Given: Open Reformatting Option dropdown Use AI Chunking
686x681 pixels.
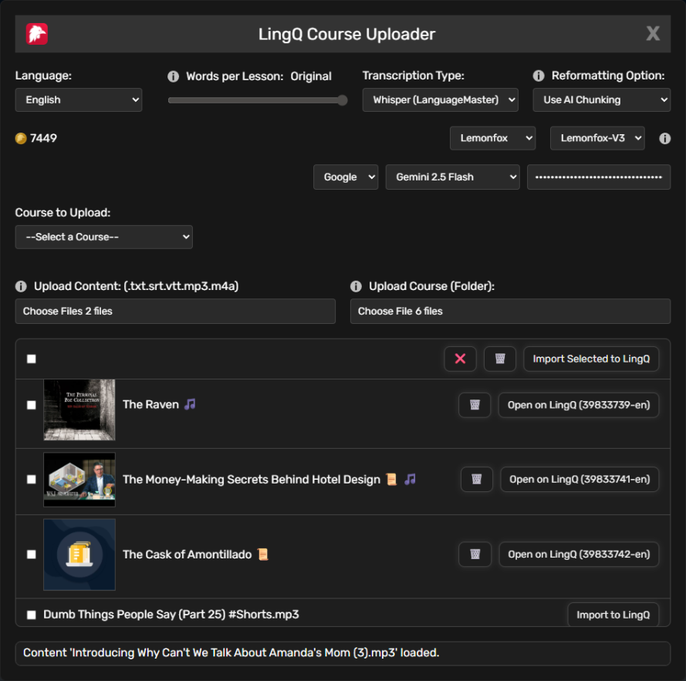Looking at the screenshot, I should click(x=602, y=99).
